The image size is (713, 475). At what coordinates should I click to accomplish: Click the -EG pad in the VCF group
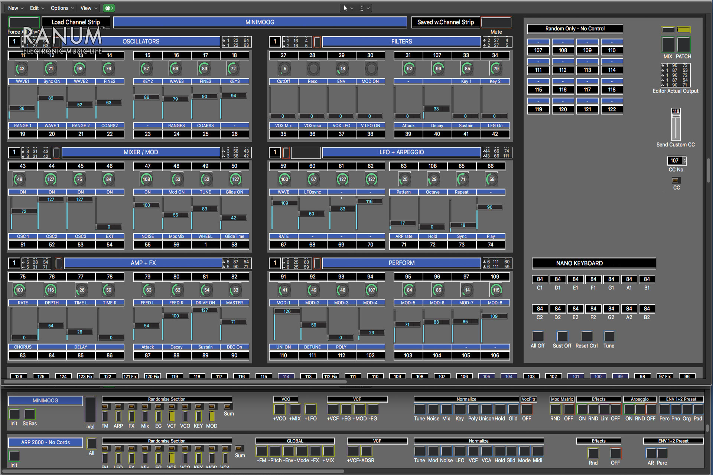click(x=373, y=409)
